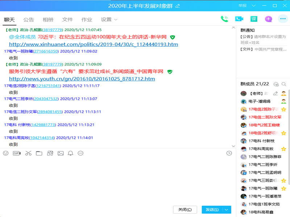Viewport: 290px width, 217px height.
Task: Select the scissors screenshot tool
Action: tap(28, 153)
